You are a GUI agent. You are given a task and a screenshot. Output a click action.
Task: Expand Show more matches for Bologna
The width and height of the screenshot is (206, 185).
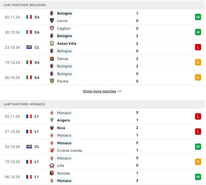click(x=100, y=91)
